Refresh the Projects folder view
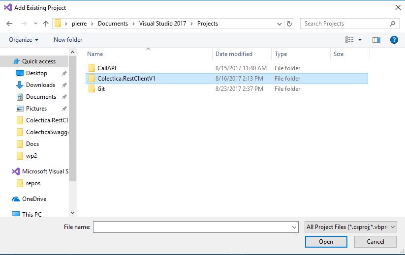This screenshot has width=405, height=255. (x=289, y=24)
